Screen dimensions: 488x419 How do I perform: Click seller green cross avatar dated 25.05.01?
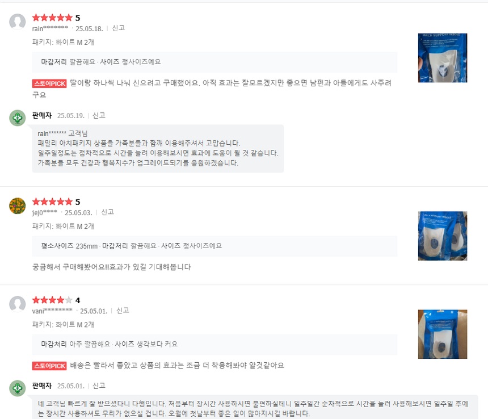click(x=18, y=388)
